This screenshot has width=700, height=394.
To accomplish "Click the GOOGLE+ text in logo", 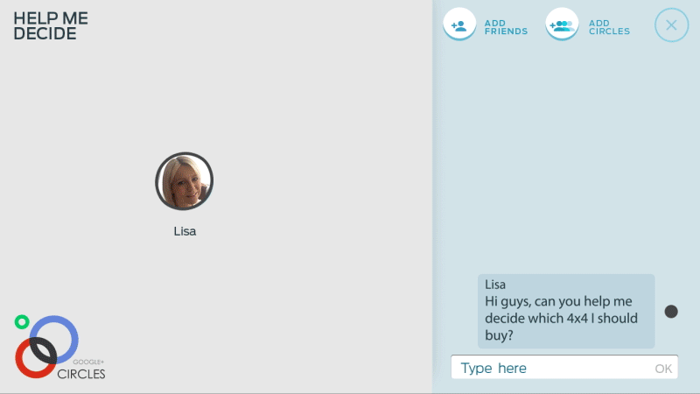I will point(88,362).
